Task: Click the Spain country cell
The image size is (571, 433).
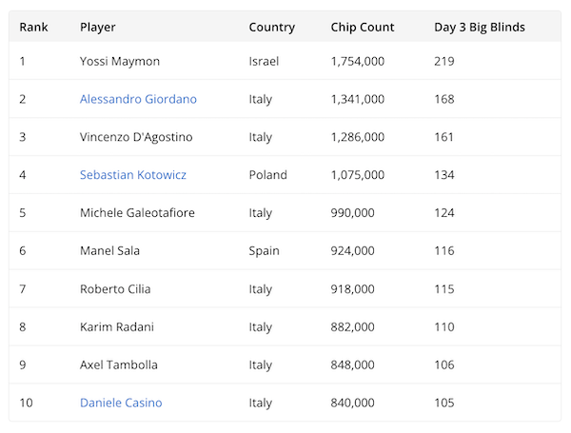Action: click(264, 251)
